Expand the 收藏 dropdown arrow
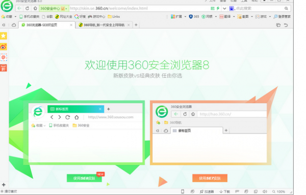The width and height of the screenshot is (306, 195). (x=15, y=17)
